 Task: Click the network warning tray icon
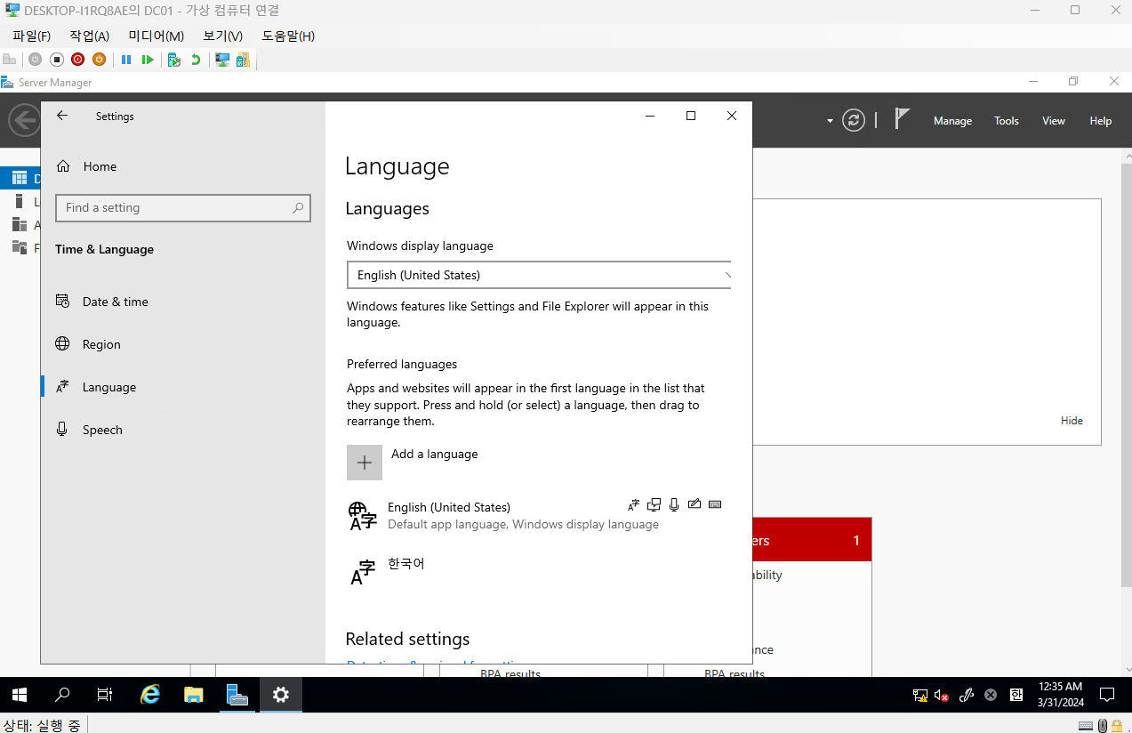[920, 696]
